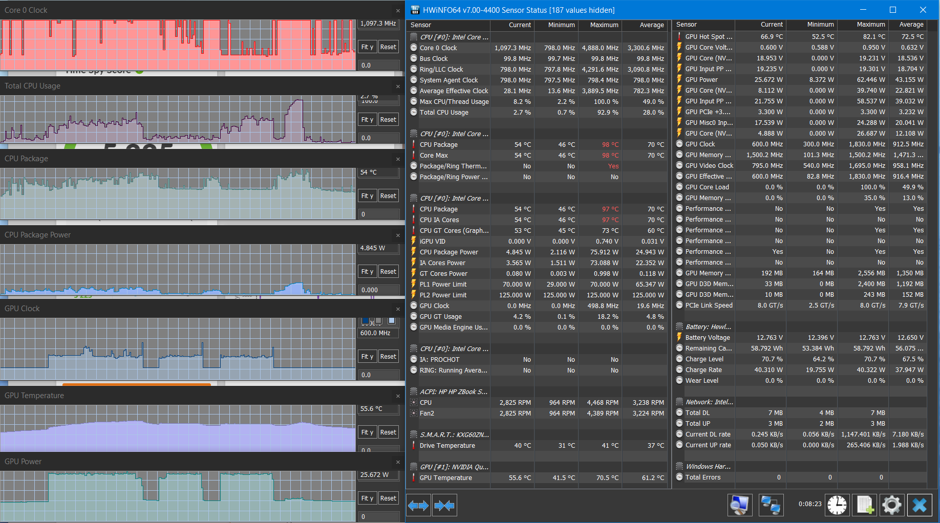The image size is (940, 523).
Task: Click Fit y in CPU Package Power graph
Action: [x=367, y=271]
